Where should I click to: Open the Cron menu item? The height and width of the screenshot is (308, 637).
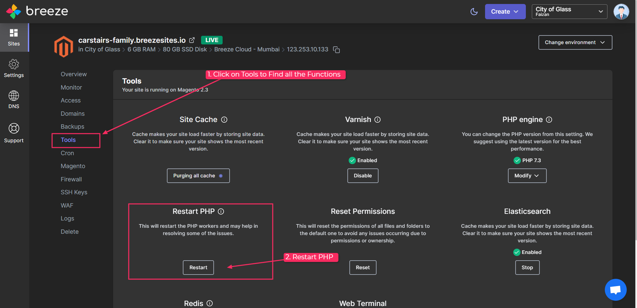[67, 153]
